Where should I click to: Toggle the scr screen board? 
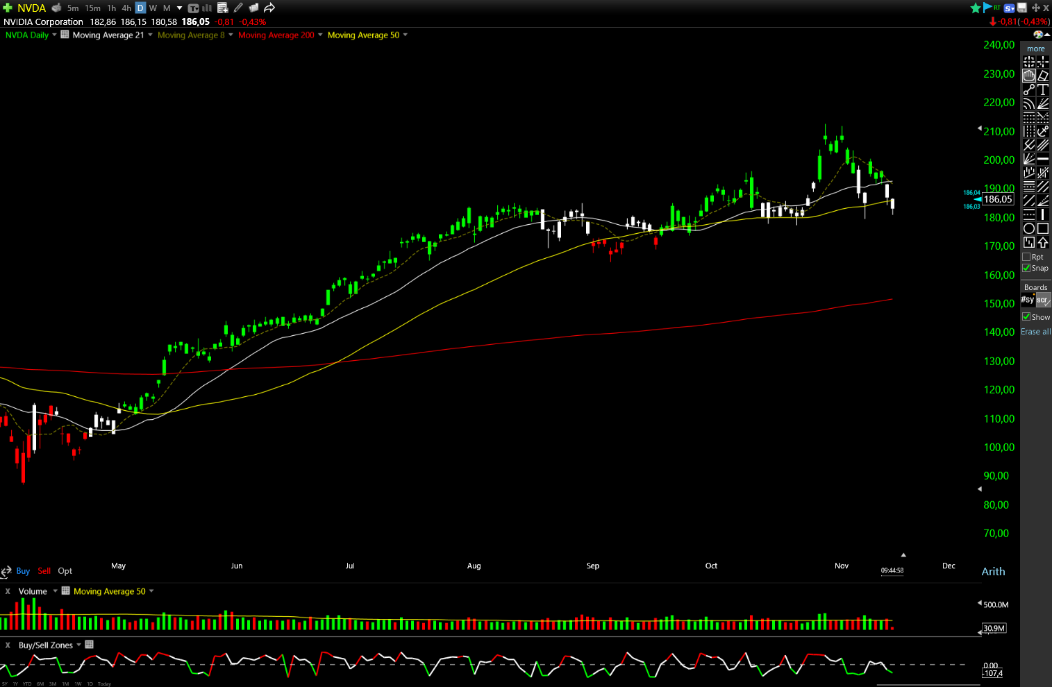pos(1043,300)
